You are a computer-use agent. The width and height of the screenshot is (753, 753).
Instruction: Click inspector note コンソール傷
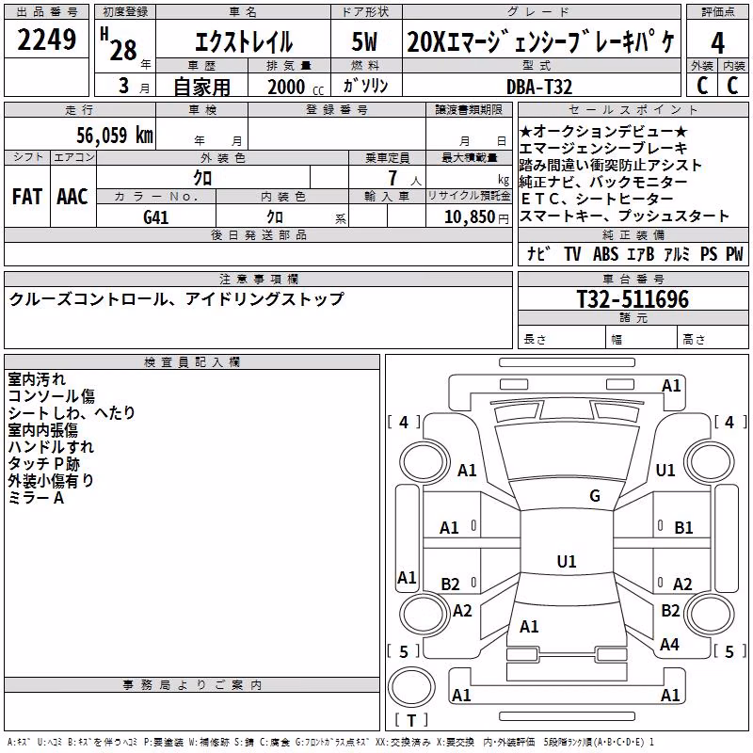[52, 396]
